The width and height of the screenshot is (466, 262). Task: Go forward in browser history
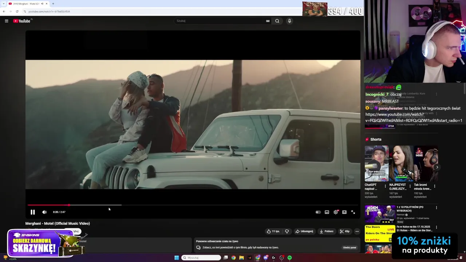tap(10, 11)
